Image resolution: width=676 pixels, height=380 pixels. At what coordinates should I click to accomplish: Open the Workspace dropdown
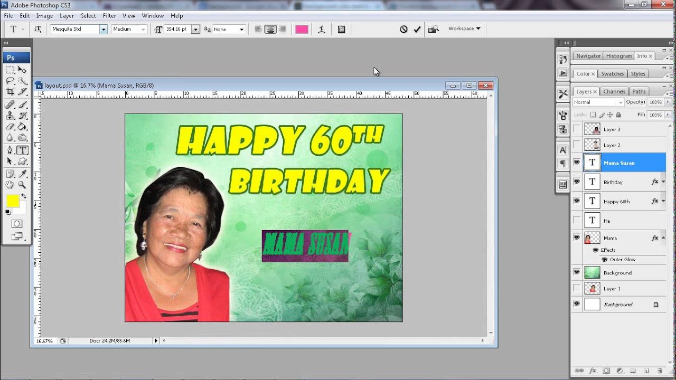click(464, 28)
